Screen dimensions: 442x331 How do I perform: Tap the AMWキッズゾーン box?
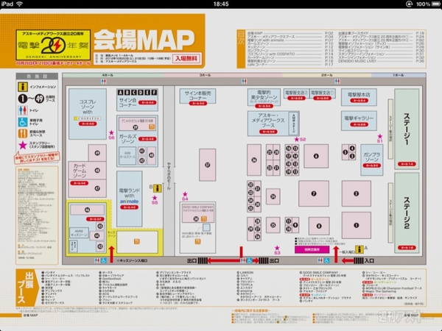tap(79, 233)
